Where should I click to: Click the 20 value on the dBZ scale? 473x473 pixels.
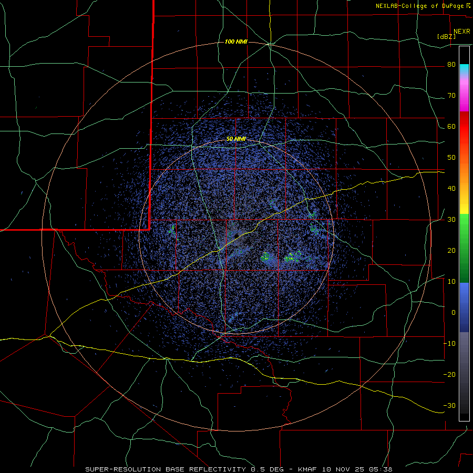point(451,251)
